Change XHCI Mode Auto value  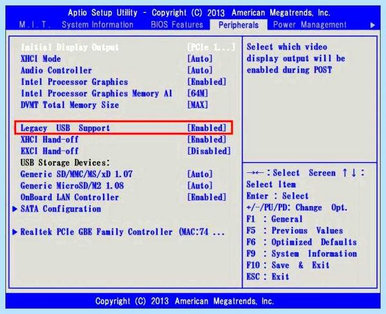tap(199, 59)
